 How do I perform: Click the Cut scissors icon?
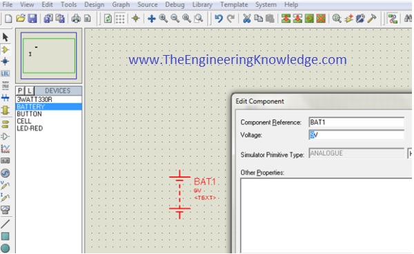tap(246, 19)
